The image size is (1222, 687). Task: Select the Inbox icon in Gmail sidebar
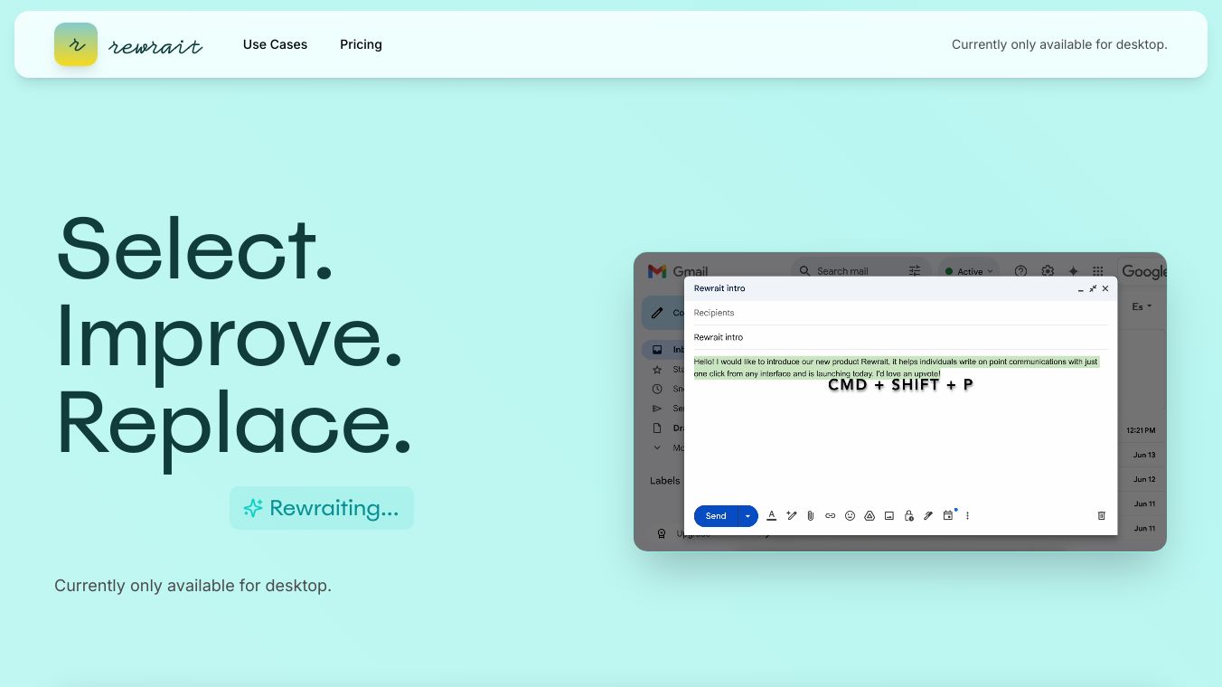pyautogui.click(x=657, y=350)
